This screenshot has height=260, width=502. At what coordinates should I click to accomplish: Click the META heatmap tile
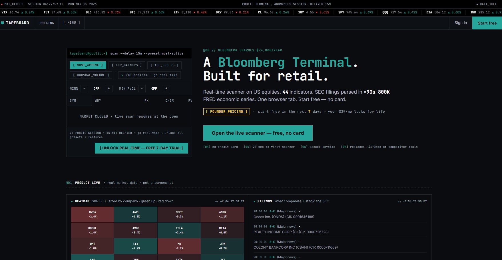tap(223, 230)
